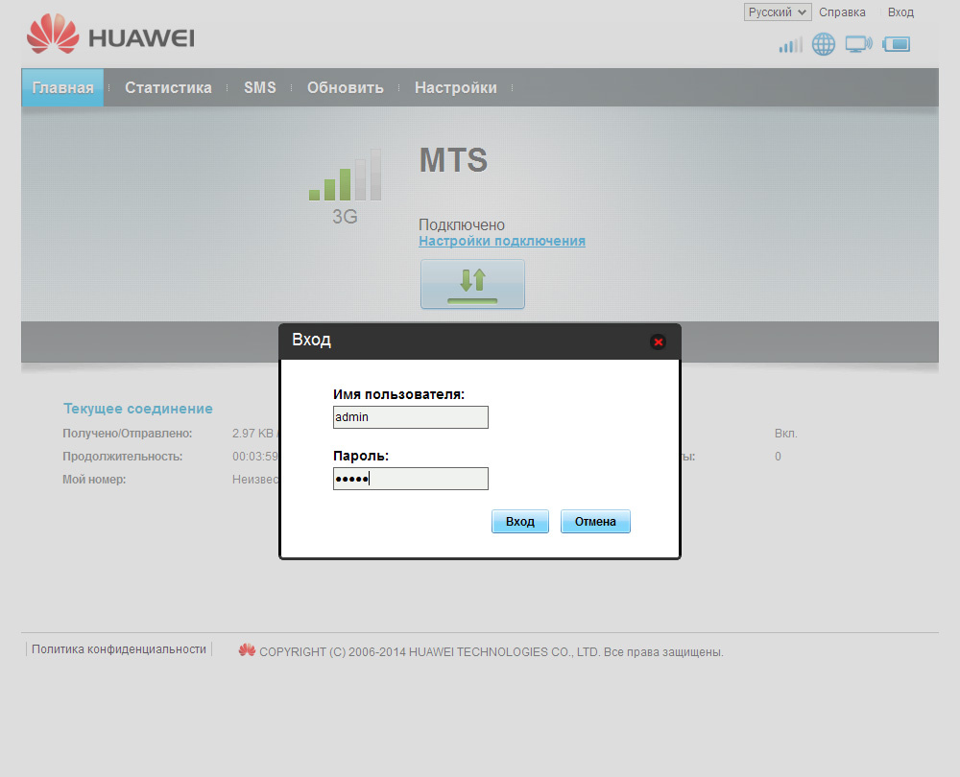Focus the Имя пользователя input field
This screenshot has height=777, width=960.
coord(411,417)
